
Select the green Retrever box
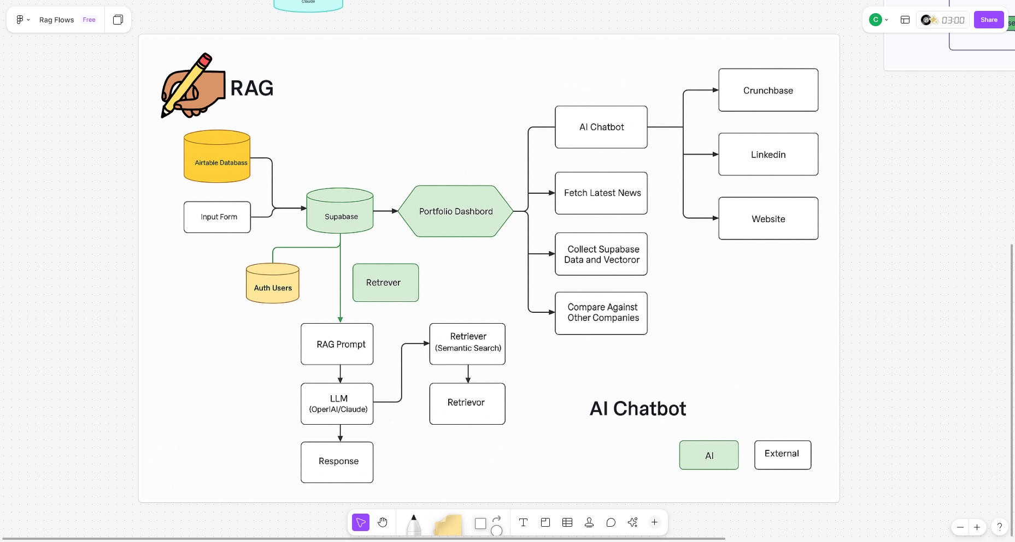click(386, 283)
